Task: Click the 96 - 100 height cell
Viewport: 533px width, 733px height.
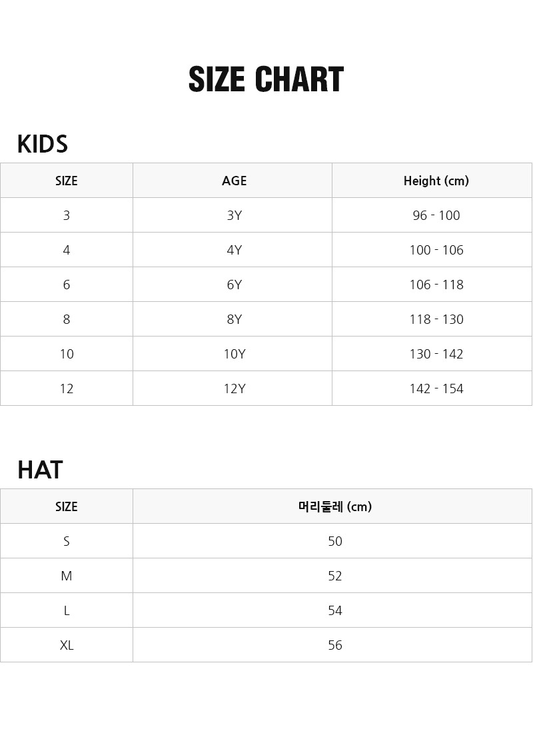Action: pyautogui.click(x=436, y=215)
